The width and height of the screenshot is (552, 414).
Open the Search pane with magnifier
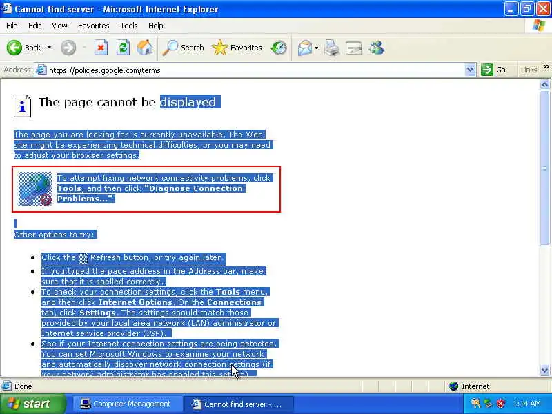tap(183, 48)
